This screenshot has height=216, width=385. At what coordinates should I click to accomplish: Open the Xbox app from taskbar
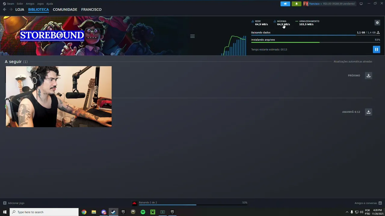pyautogui.click(x=162, y=212)
